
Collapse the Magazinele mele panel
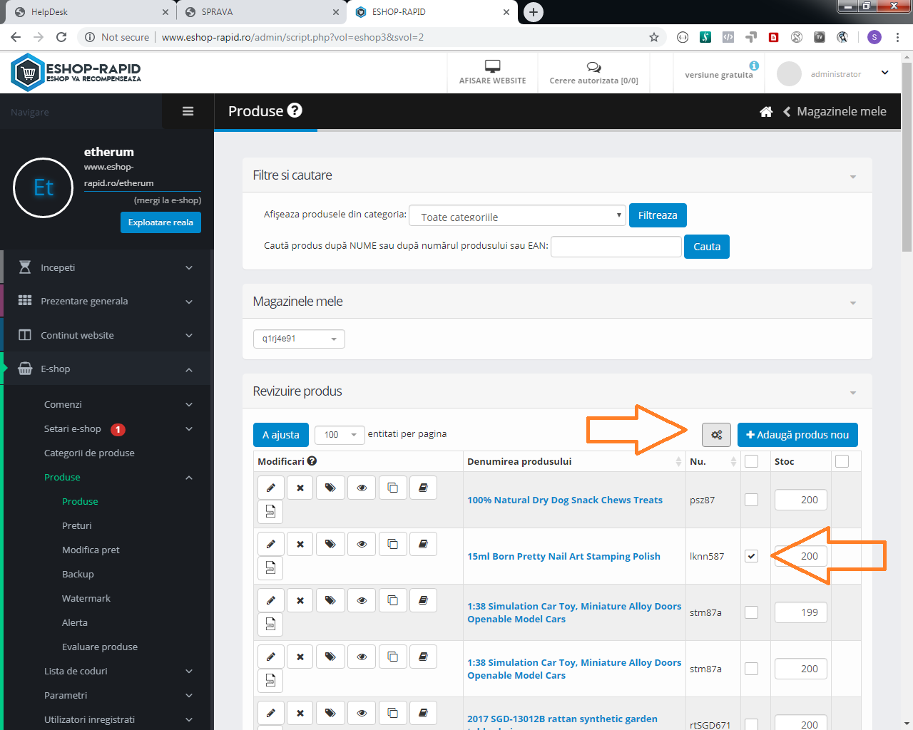(x=853, y=303)
